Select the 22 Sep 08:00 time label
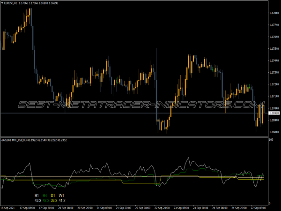 tap(143, 208)
